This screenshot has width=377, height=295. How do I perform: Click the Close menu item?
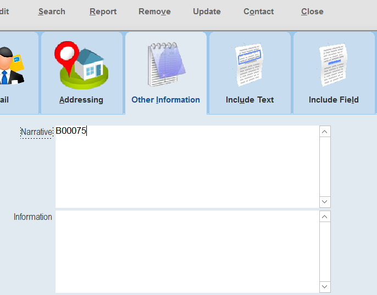click(x=312, y=12)
